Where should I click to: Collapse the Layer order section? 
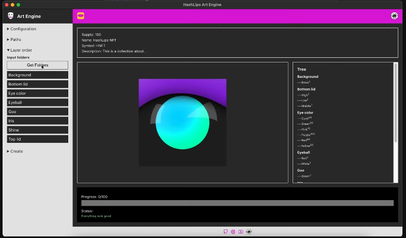click(x=20, y=50)
